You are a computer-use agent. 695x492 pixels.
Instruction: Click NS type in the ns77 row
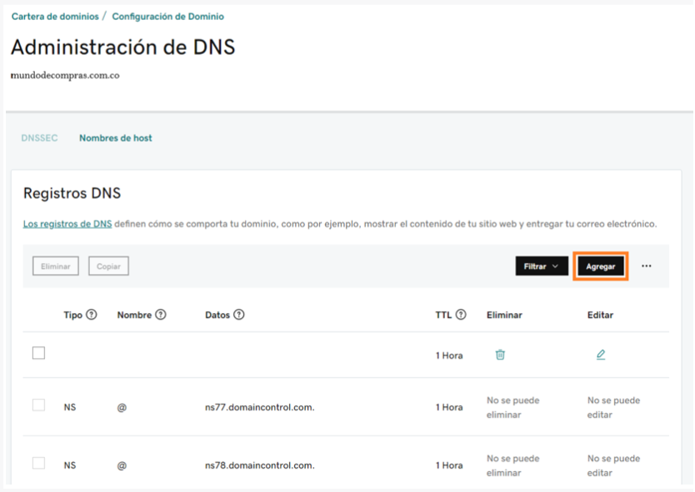pos(70,407)
